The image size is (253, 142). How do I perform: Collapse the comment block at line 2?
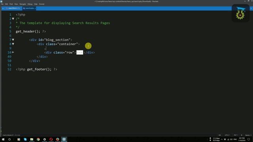[x=13, y=19]
